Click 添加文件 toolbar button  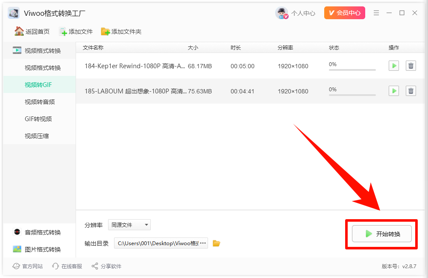[76, 32]
